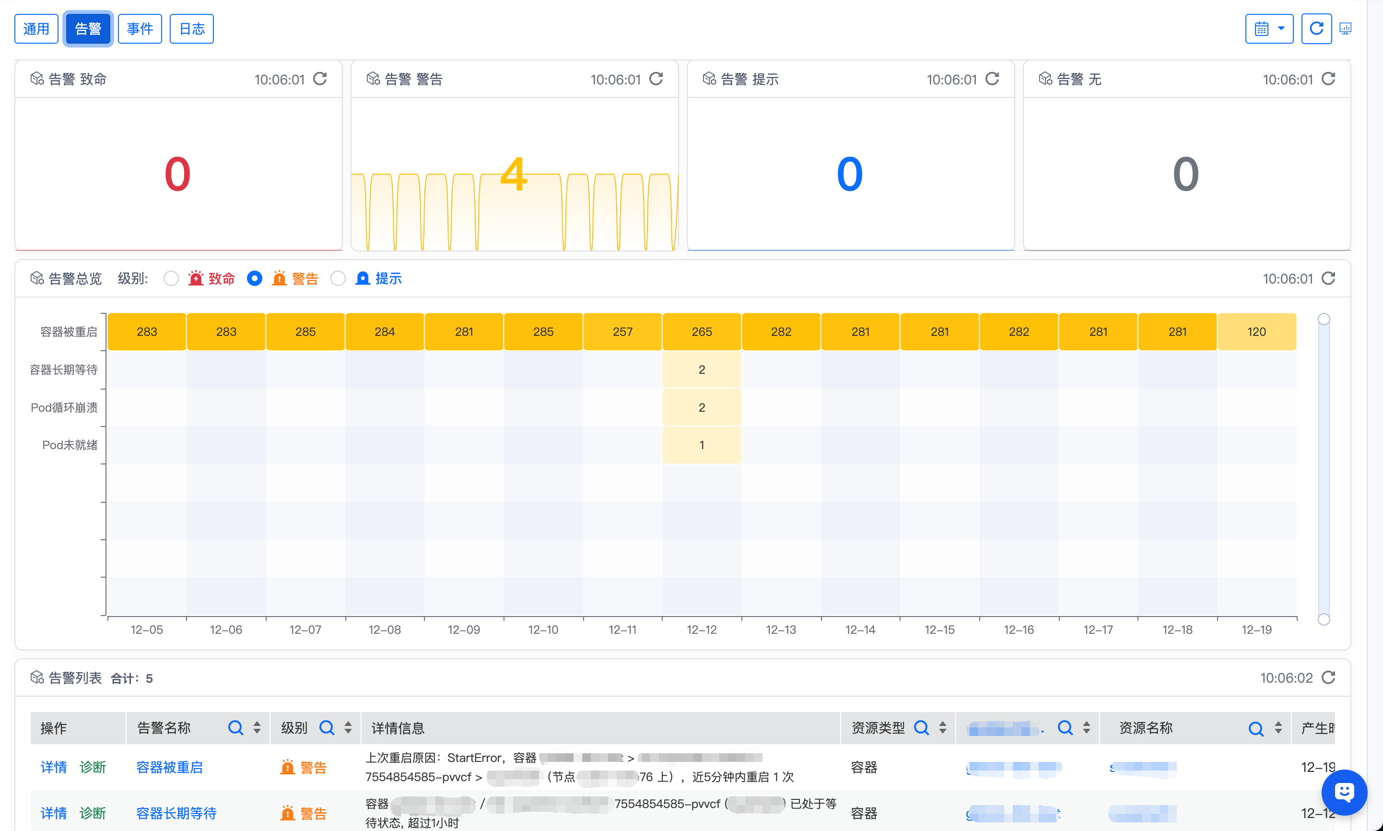Select the 提示 level radio button
The width and height of the screenshot is (1383, 831).
(x=338, y=278)
